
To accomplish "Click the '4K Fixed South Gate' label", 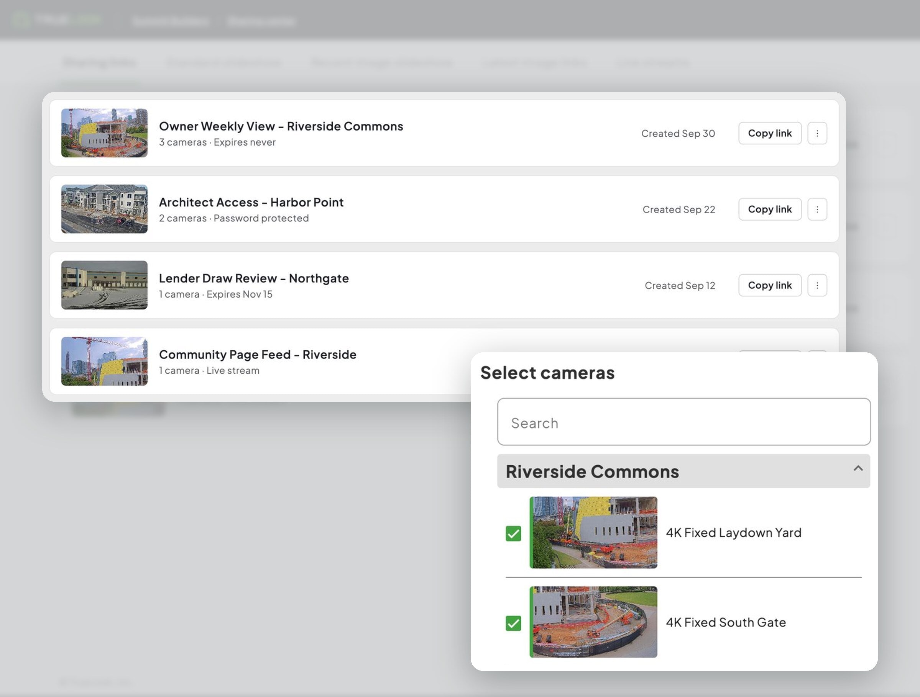I will pos(726,622).
